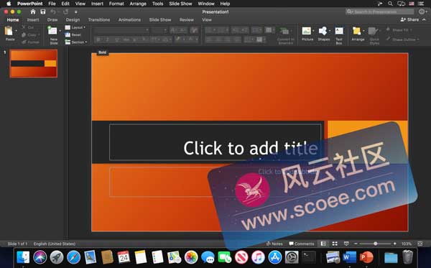431x268 pixels.
Task: Click the Save icon in title bar
Action: point(43,11)
